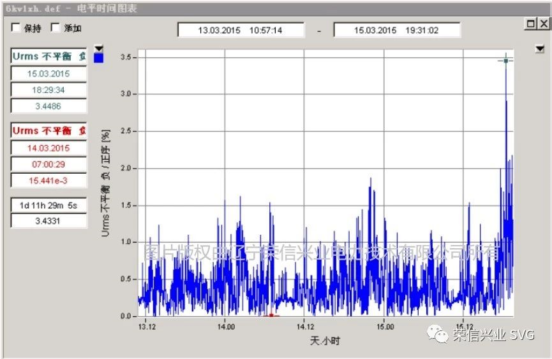
Task: Click the WeChat logo icon in watermark
Action: coord(438,334)
